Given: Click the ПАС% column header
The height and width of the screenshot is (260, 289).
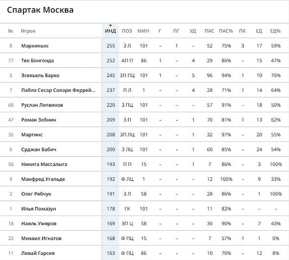Looking at the screenshot, I should [226, 31].
